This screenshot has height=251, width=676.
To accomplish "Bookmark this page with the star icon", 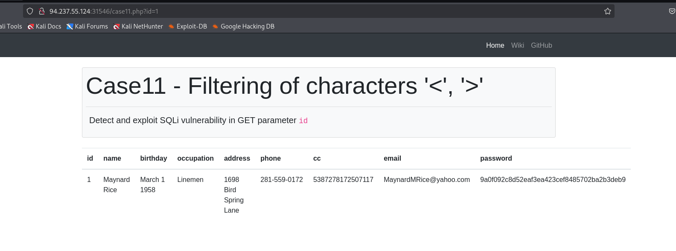I will [608, 11].
